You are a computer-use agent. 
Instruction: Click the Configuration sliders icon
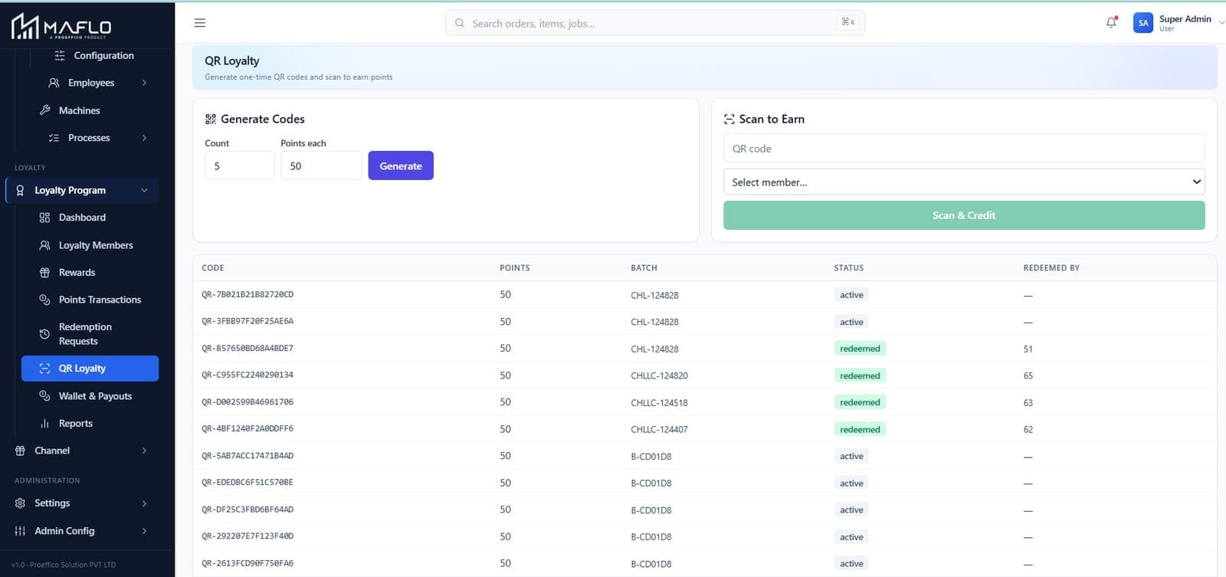[60, 55]
